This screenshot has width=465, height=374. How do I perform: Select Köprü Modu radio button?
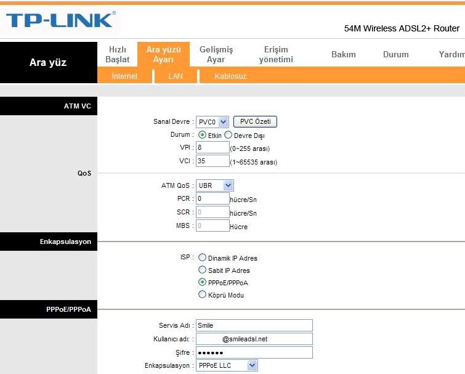pos(203,295)
